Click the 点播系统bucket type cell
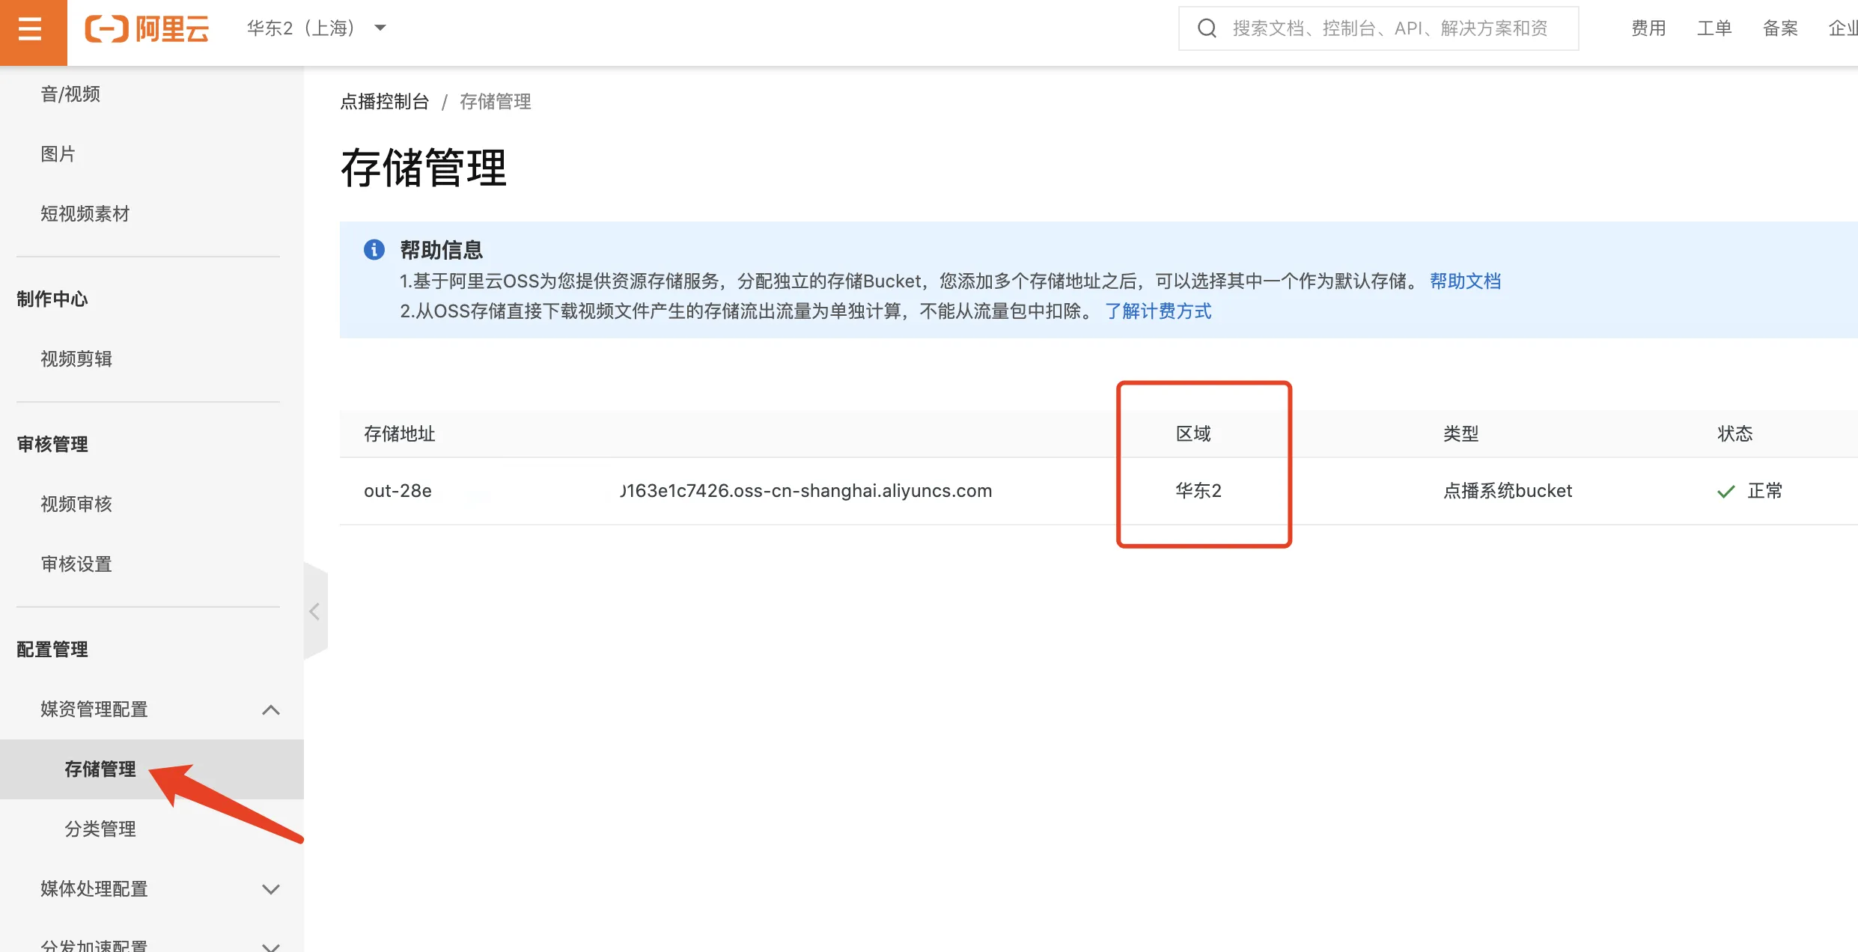 click(1508, 491)
